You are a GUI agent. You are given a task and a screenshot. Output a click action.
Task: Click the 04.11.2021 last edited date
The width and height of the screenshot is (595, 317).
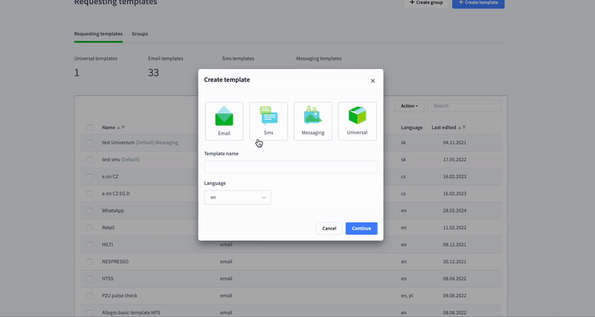click(454, 143)
